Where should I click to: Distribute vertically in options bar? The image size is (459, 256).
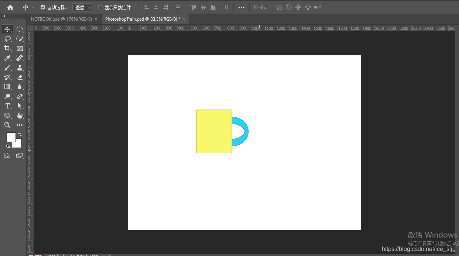(x=178, y=7)
